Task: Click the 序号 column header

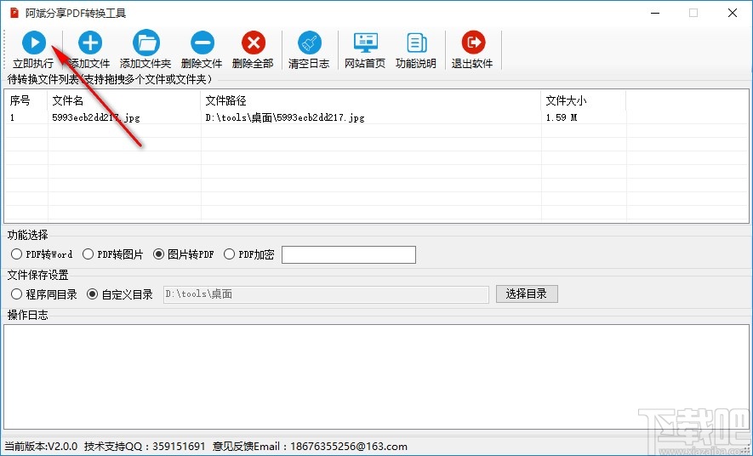Action: 26,100
